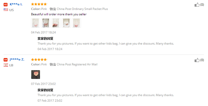Image resolution: width=208 pixels, height=106 pixels.
Task: Open the photo in J****e Z. review
Action: pyautogui.click(x=35, y=75)
